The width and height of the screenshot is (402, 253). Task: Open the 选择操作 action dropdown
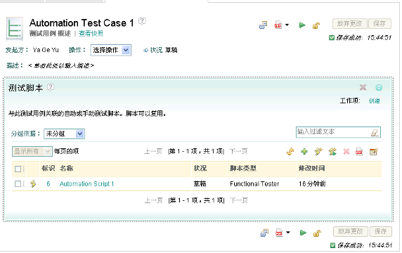click(x=111, y=50)
